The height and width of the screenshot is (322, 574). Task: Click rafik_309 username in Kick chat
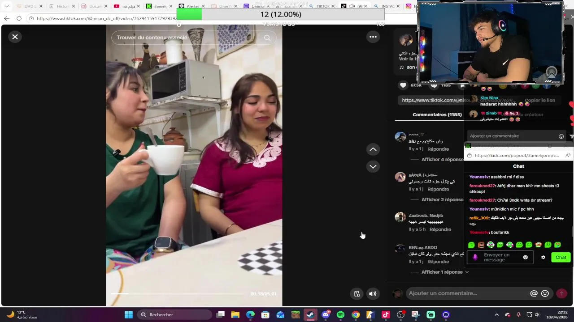479,218
